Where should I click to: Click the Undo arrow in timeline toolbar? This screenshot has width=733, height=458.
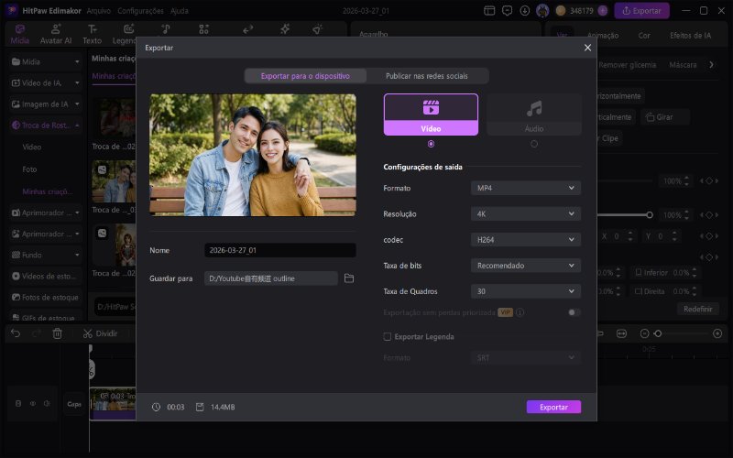coord(15,333)
